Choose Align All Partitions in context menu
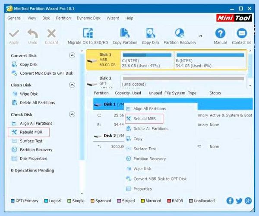Viewport: 259px width, 216px height. click(161, 108)
